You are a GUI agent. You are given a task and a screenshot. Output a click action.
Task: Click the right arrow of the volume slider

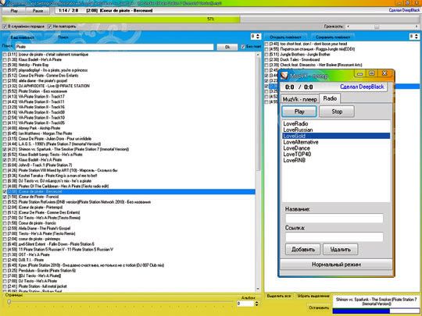[417, 27]
